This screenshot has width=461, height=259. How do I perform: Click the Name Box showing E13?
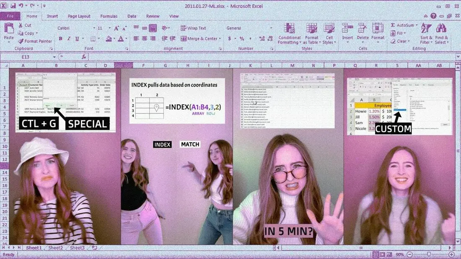pyautogui.click(x=28, y=57)
